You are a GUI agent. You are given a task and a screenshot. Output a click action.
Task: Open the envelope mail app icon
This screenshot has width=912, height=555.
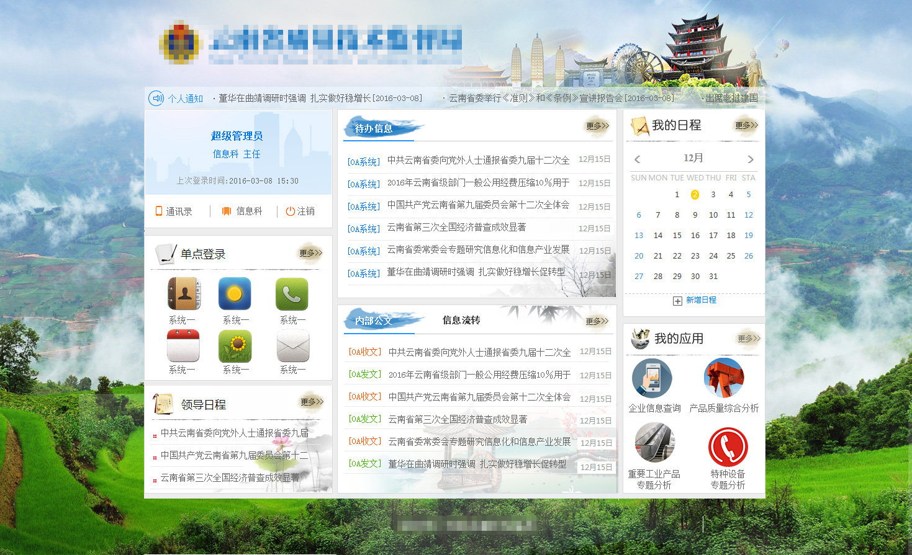(292, 345)
